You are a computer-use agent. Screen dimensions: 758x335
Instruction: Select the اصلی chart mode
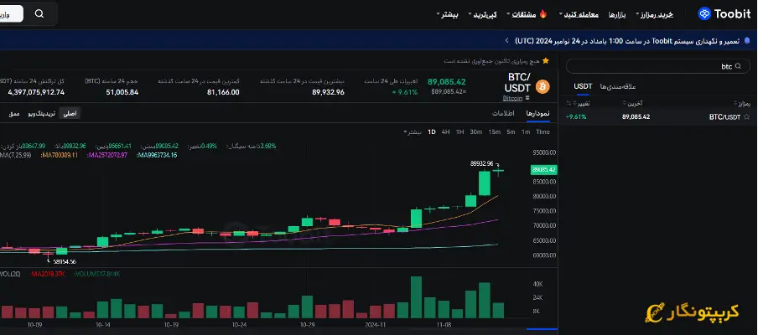click(70, 113)
